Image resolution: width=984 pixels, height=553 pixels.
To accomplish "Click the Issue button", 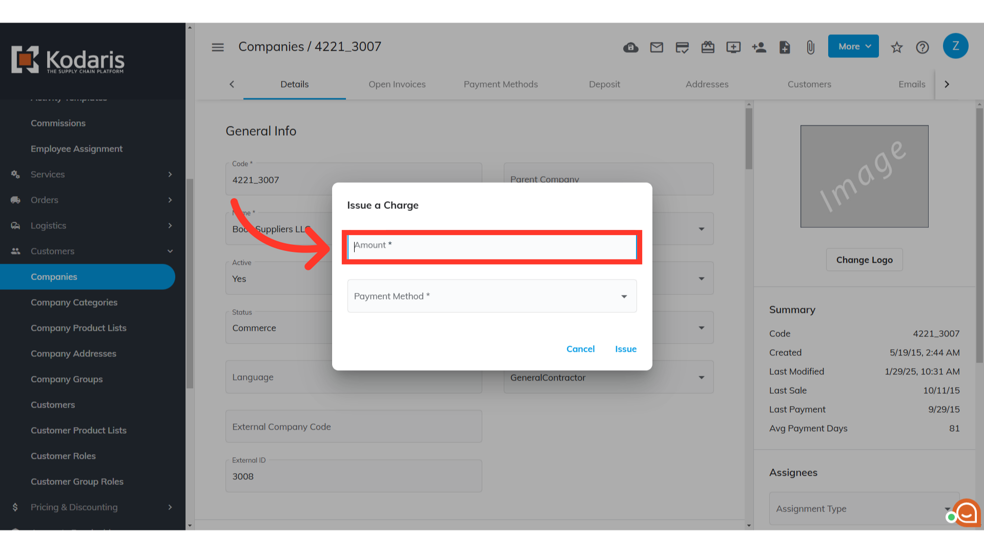I will point(626,349).
